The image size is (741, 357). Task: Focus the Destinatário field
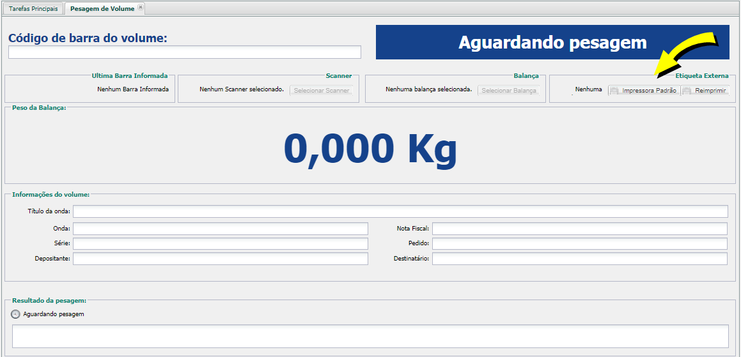pos(580,259)
